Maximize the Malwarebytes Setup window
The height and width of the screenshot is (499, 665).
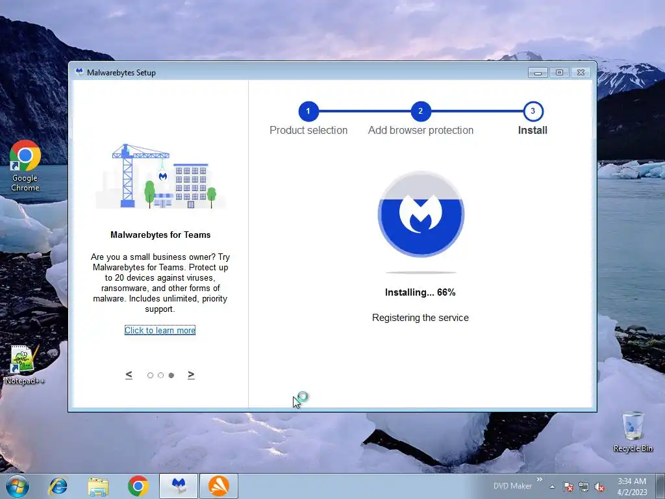point(559,73)
